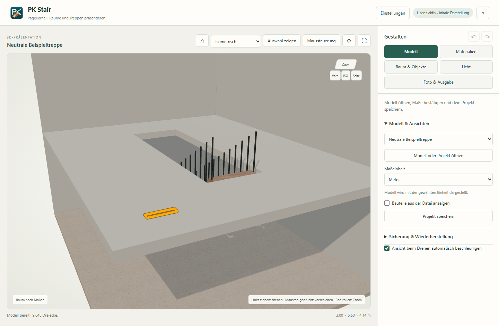This screenshot has height=326, width=499.
Task: Toggle fullscreen viewport icon
Action: coord(364,41)
